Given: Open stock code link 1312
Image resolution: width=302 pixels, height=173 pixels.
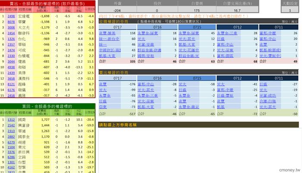Looking at the screenshot, I should (x=11, y=120).
